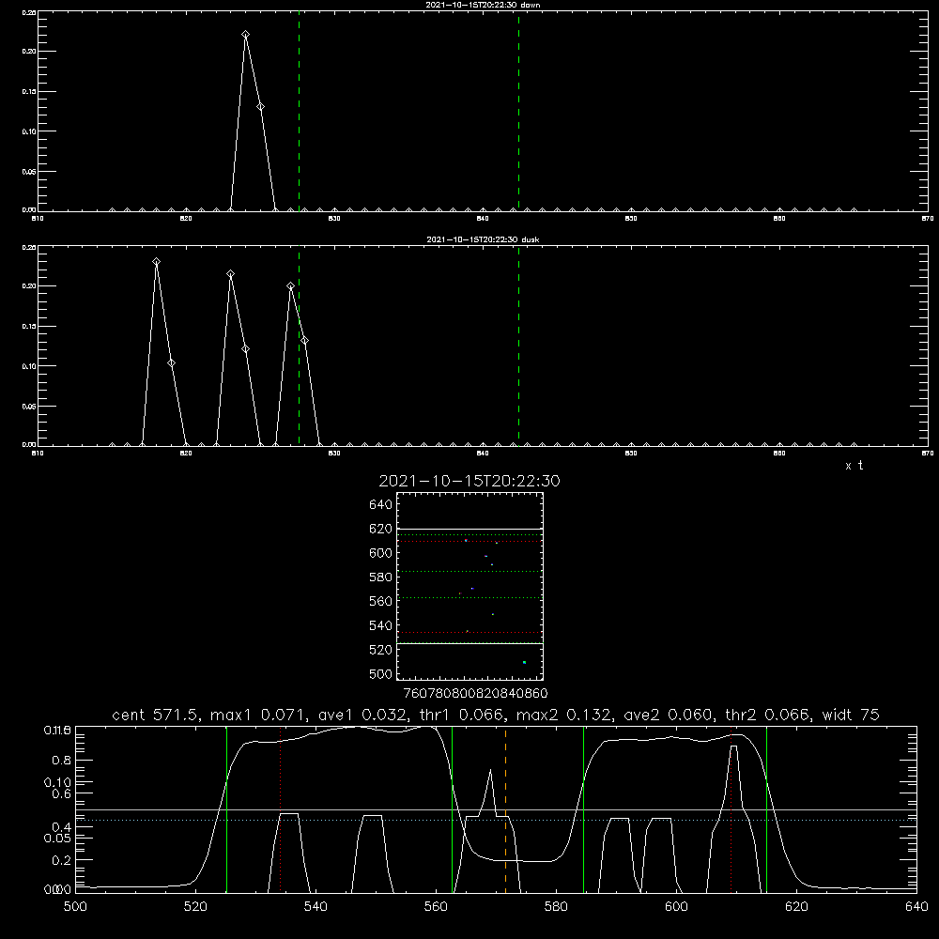Click green vertical line near 563 in bottom plot
939x939 pixels.
(x=453, y=809)
